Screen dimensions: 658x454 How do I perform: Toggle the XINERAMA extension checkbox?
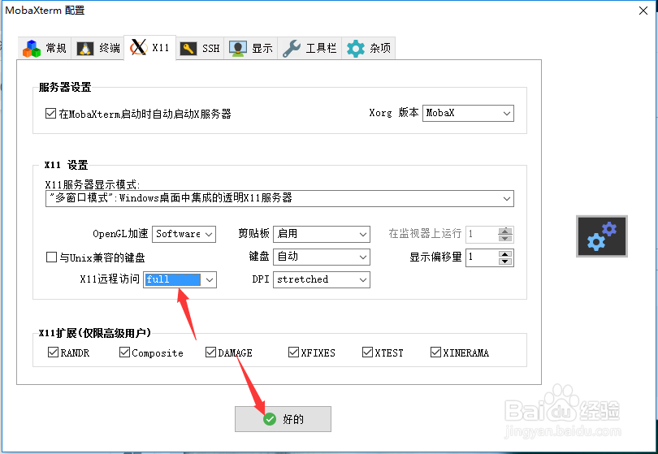click(435, 352)
